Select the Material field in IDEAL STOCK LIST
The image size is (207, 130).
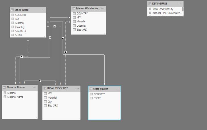pos(61,97)
